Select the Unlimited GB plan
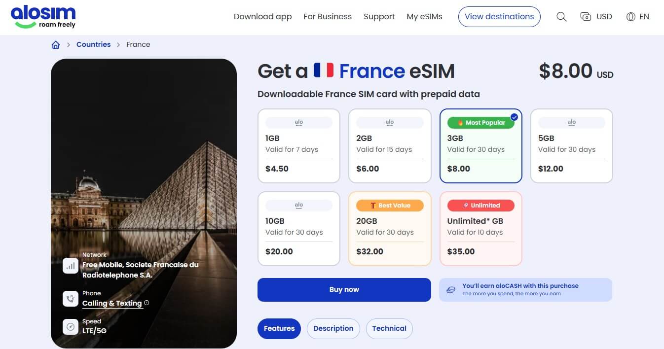The height and width of the screenshot is (349, 664). click(480, 228)
